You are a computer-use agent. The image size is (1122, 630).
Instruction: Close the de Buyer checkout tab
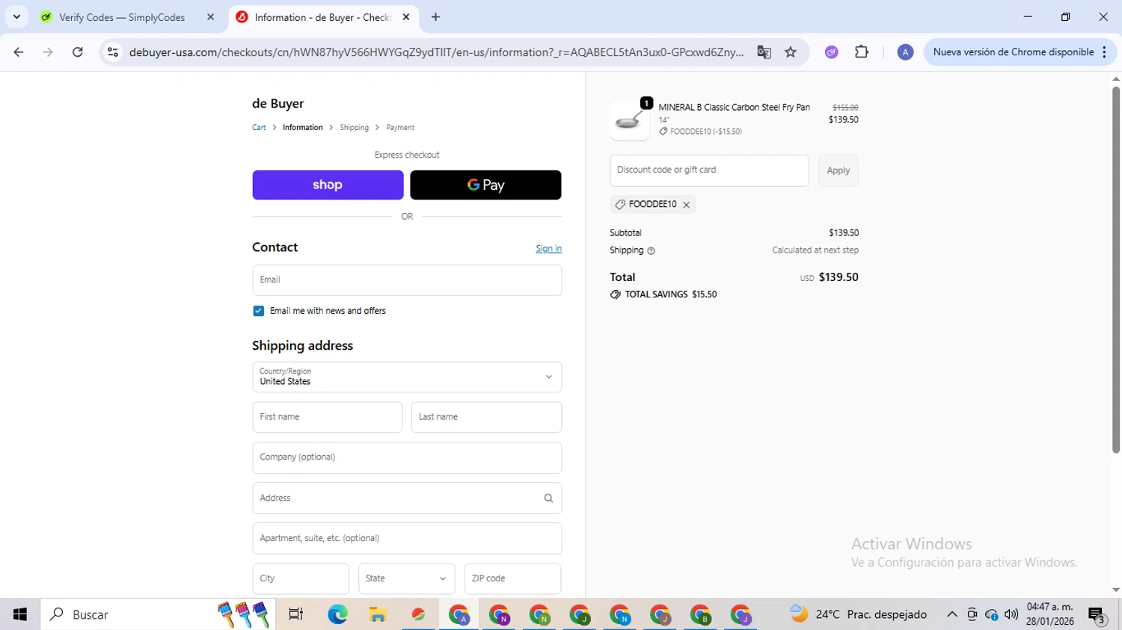(406, 17)
